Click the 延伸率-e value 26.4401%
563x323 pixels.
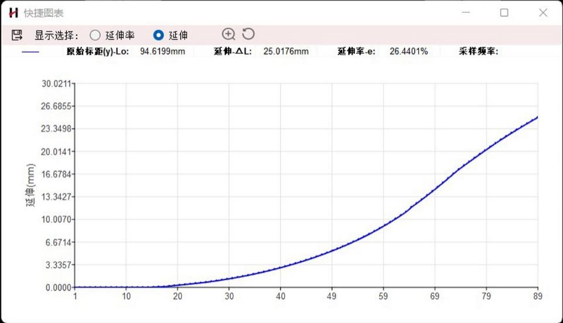point(408,52)
